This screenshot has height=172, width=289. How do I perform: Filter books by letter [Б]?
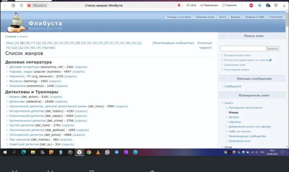tap(22, 43)
